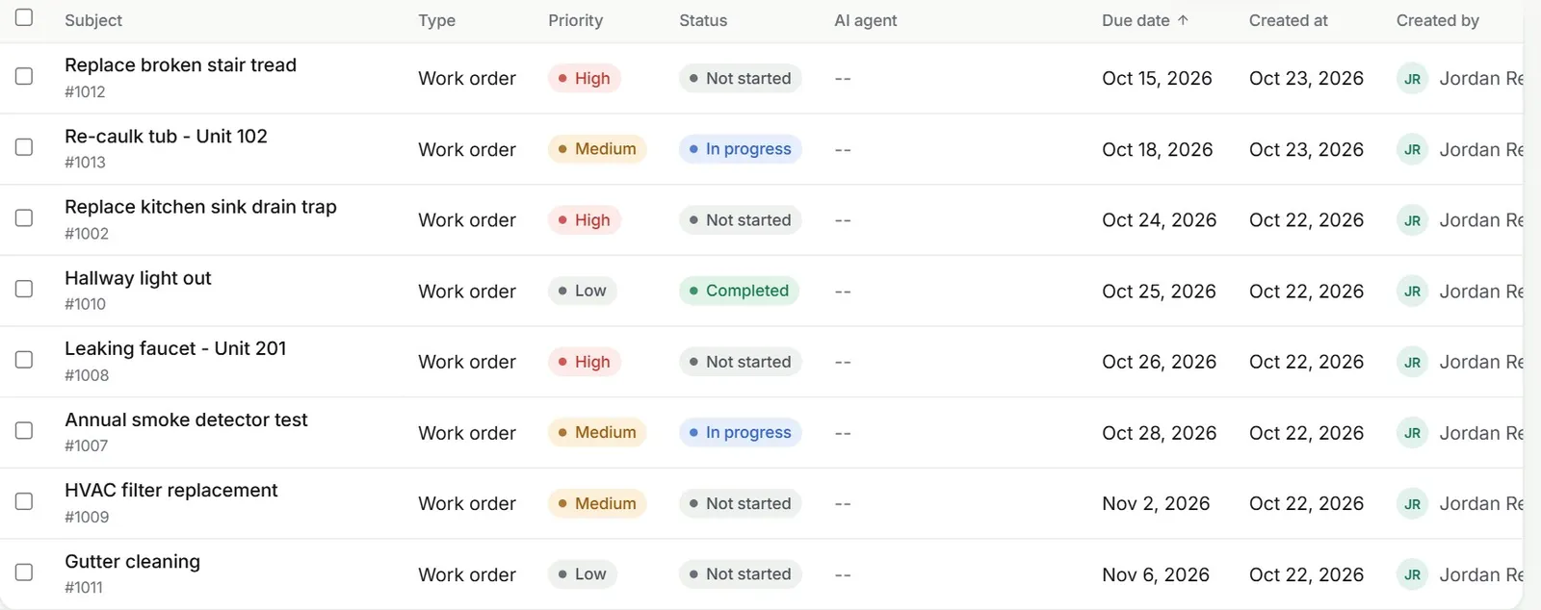The width and height of the screenshot is (1541, 610).
Task: Click JR avatar in the kitchen sink row
Action: 1412,220
